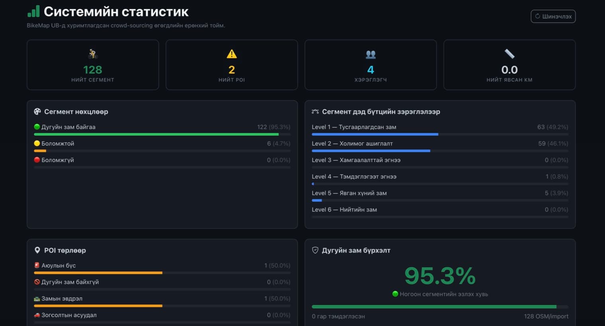
Task: Click the Level 1 — Тусгаарлагдсан зам label
Action: pyautogui.click(x=354, y=127)
